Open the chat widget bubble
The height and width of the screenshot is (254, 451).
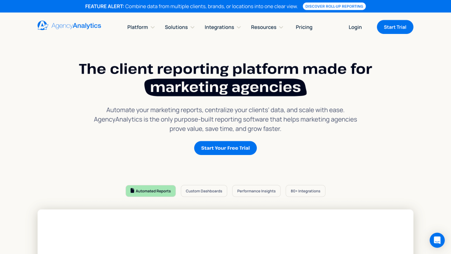tap(437, 240)
